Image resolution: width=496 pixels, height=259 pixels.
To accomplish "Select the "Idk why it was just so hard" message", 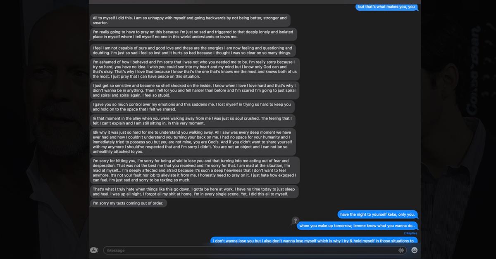I will pyautogui.click(x=193, y=141).
